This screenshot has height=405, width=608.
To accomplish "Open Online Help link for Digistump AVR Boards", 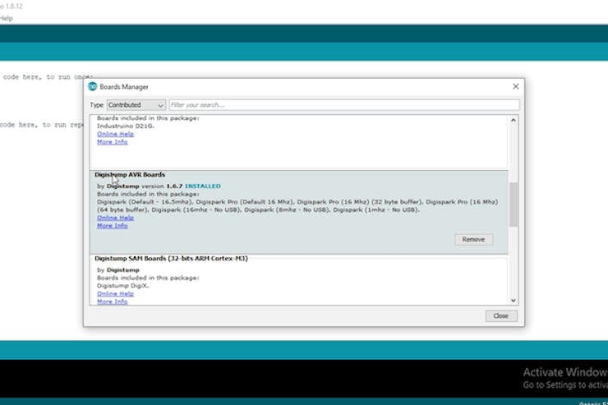I will click(x=115, y=218).
